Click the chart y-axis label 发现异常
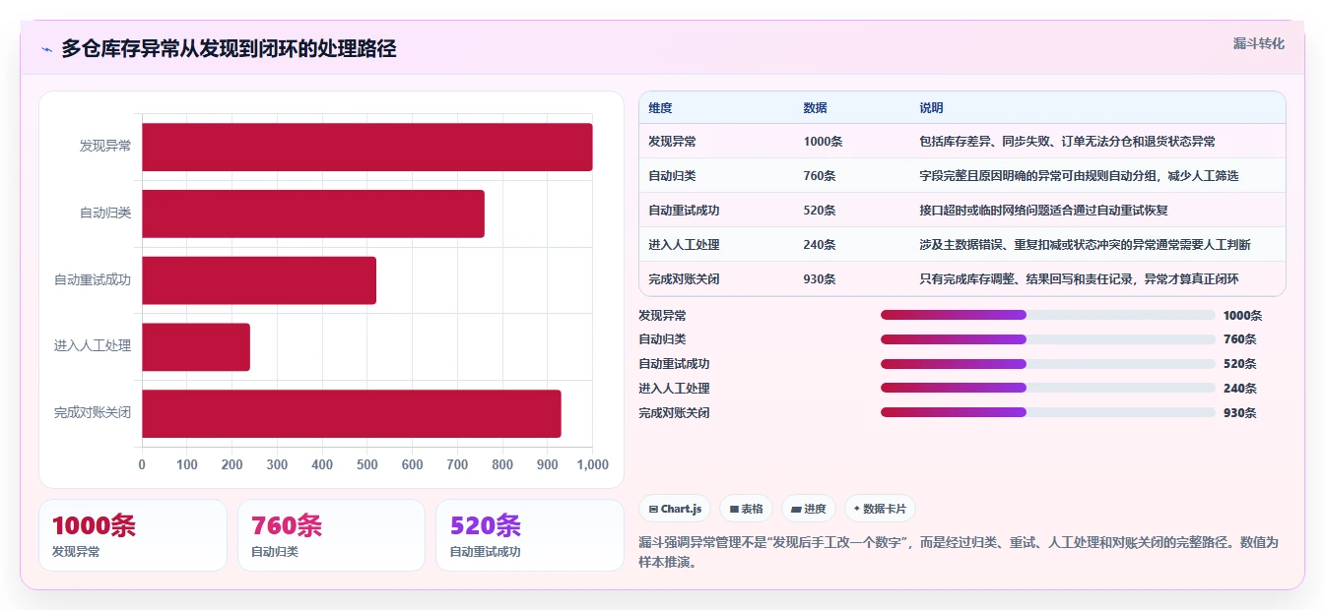This screenshot has width=1325, height=610. tap(105, 147)
